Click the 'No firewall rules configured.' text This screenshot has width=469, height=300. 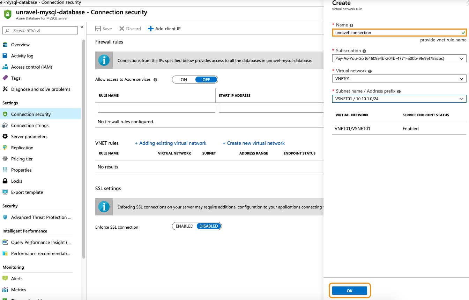tap(126, 122)
